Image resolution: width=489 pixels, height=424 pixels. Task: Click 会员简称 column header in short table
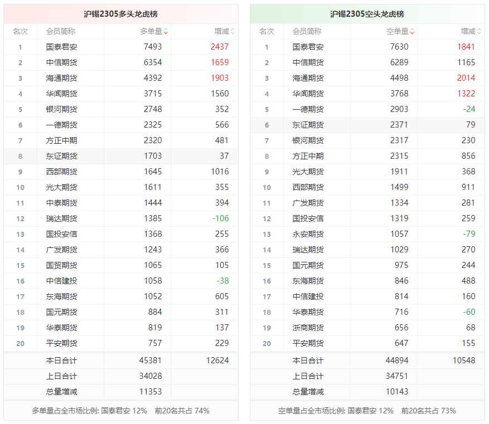click(x=307, y=32)
